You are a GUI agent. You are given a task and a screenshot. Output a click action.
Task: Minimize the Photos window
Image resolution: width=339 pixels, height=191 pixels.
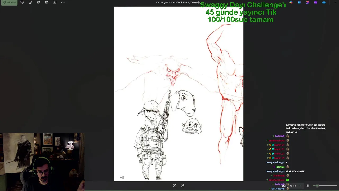(x=335, y=2)
